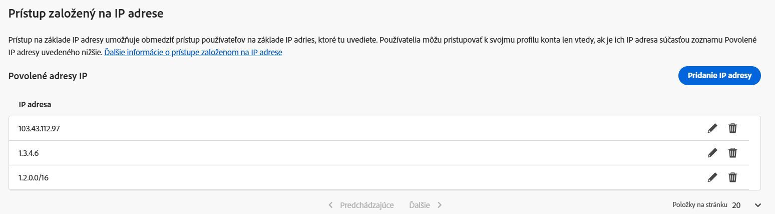The image size is (775, 214).
Task: Delete the 103.43.112.97 IP address entry
Action: [x=732, y=128]
